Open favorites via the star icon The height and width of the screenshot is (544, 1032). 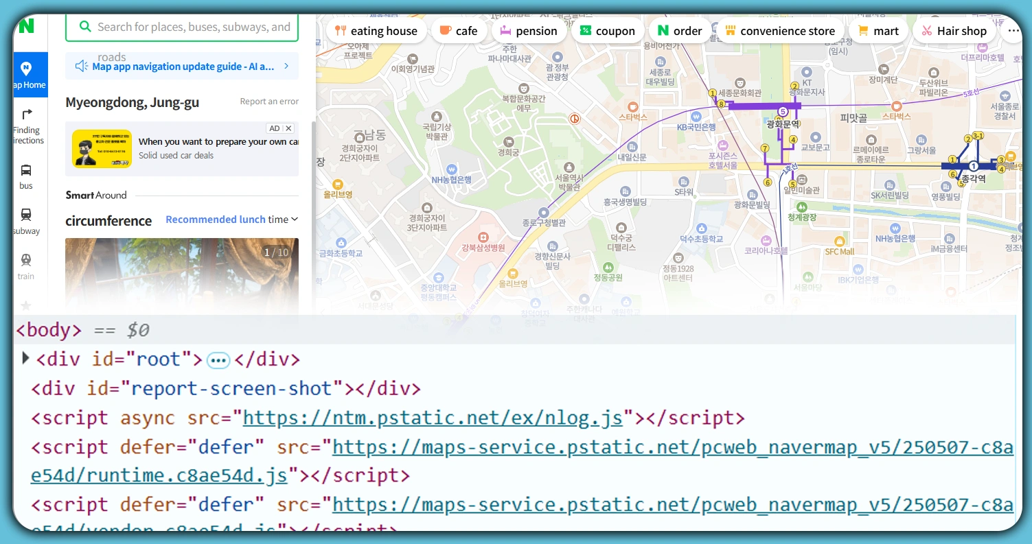coord(25,305)
